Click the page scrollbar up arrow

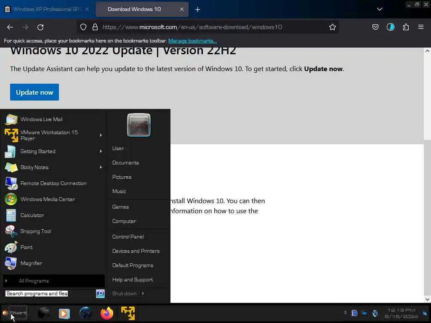click(x=427, y=51)
